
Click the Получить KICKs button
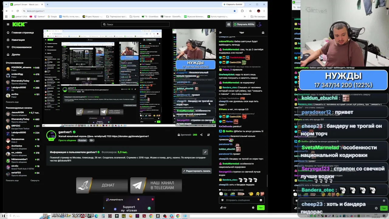click(x=244, y=24)
